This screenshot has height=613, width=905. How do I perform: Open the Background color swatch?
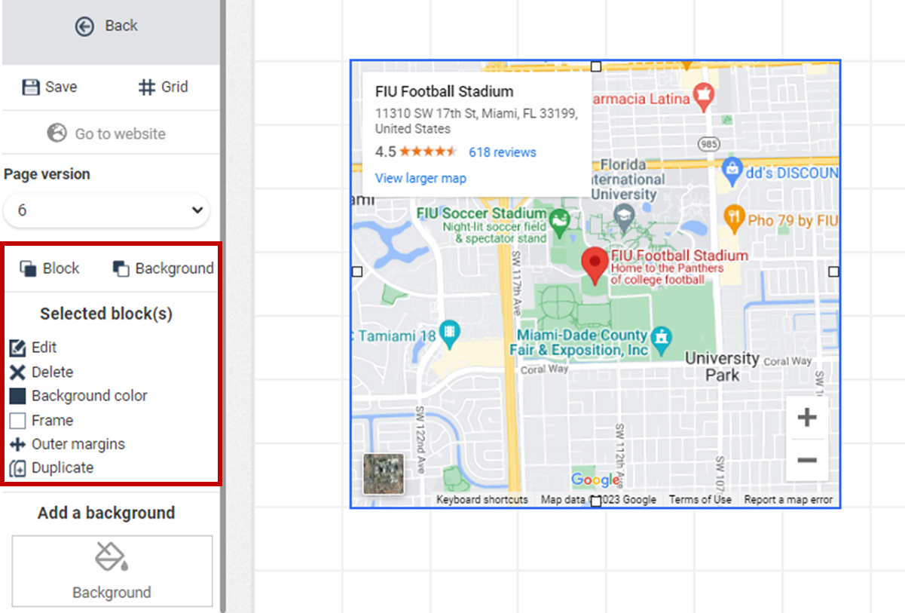click(17, 396)
